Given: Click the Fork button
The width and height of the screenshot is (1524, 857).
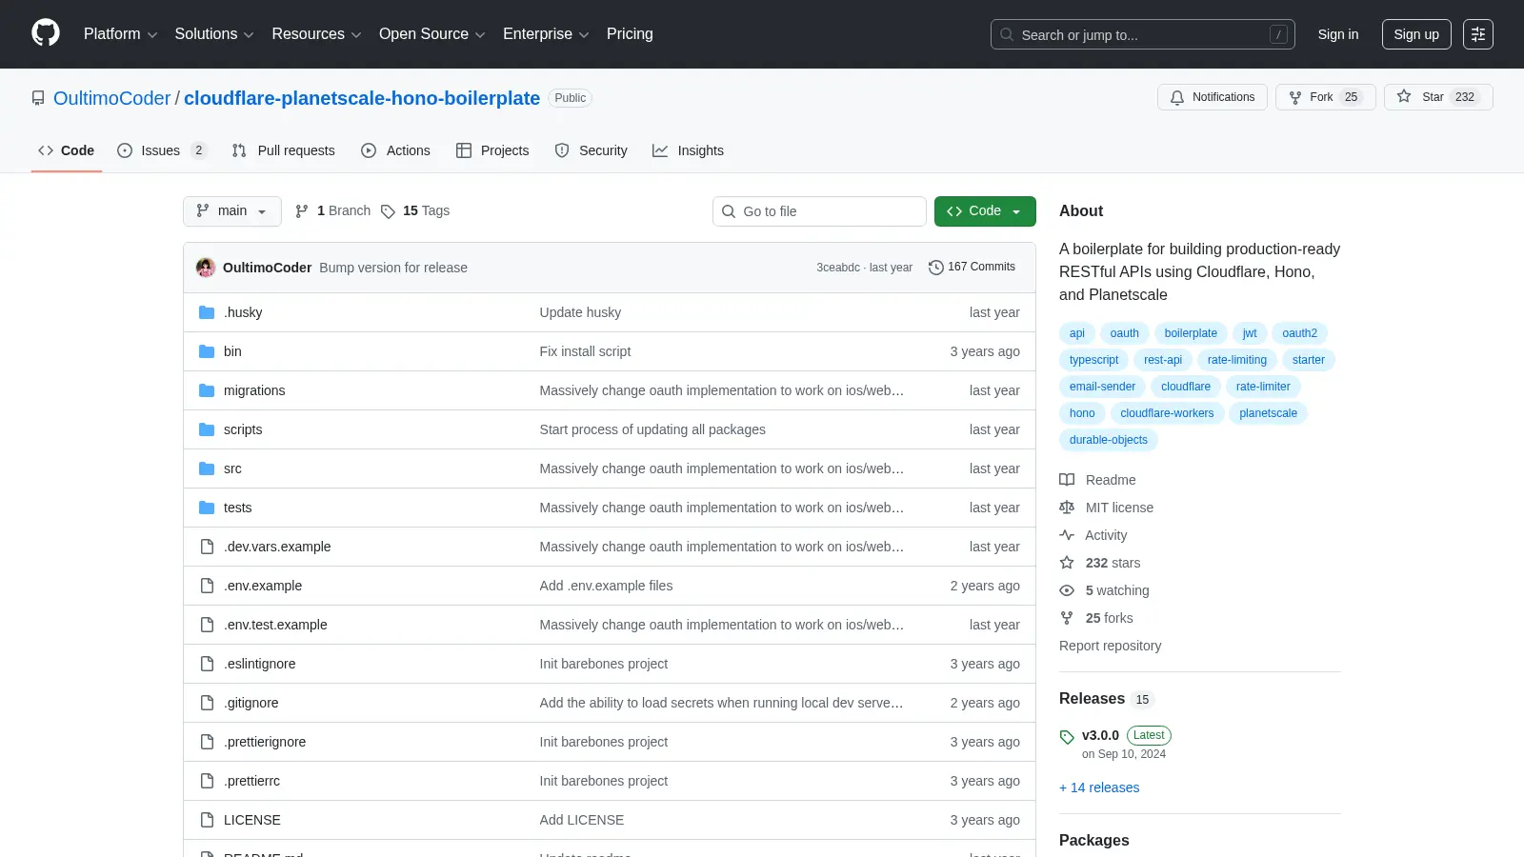Looking at the screenshot, I should coord(1325,97).
